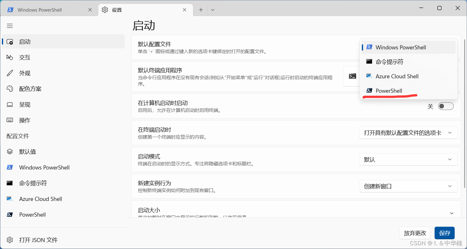Close the 设置 settings tab
Viewport: 467px width, 249px height.
coord(185,10)
